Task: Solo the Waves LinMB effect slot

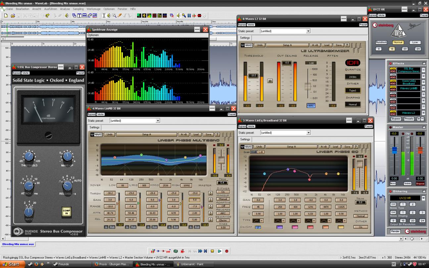Action: tap(393, 89)
